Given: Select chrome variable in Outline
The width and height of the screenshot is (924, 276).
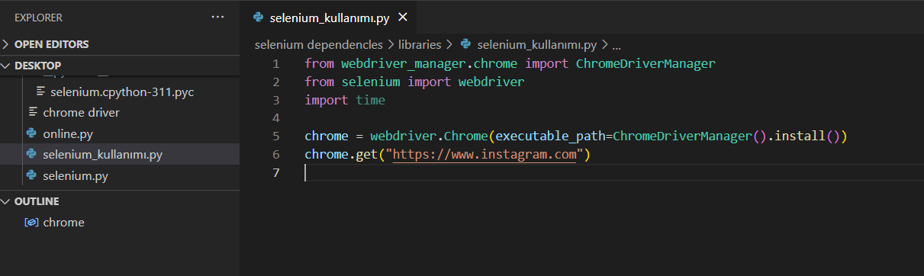Looking at the screenshot, I should (x=63, y=223).
